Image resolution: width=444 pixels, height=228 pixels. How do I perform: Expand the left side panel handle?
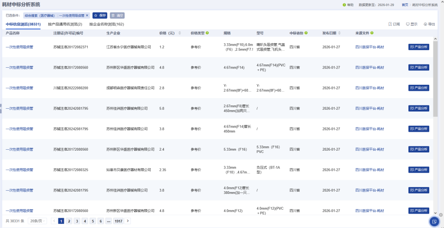pos(1,108)
